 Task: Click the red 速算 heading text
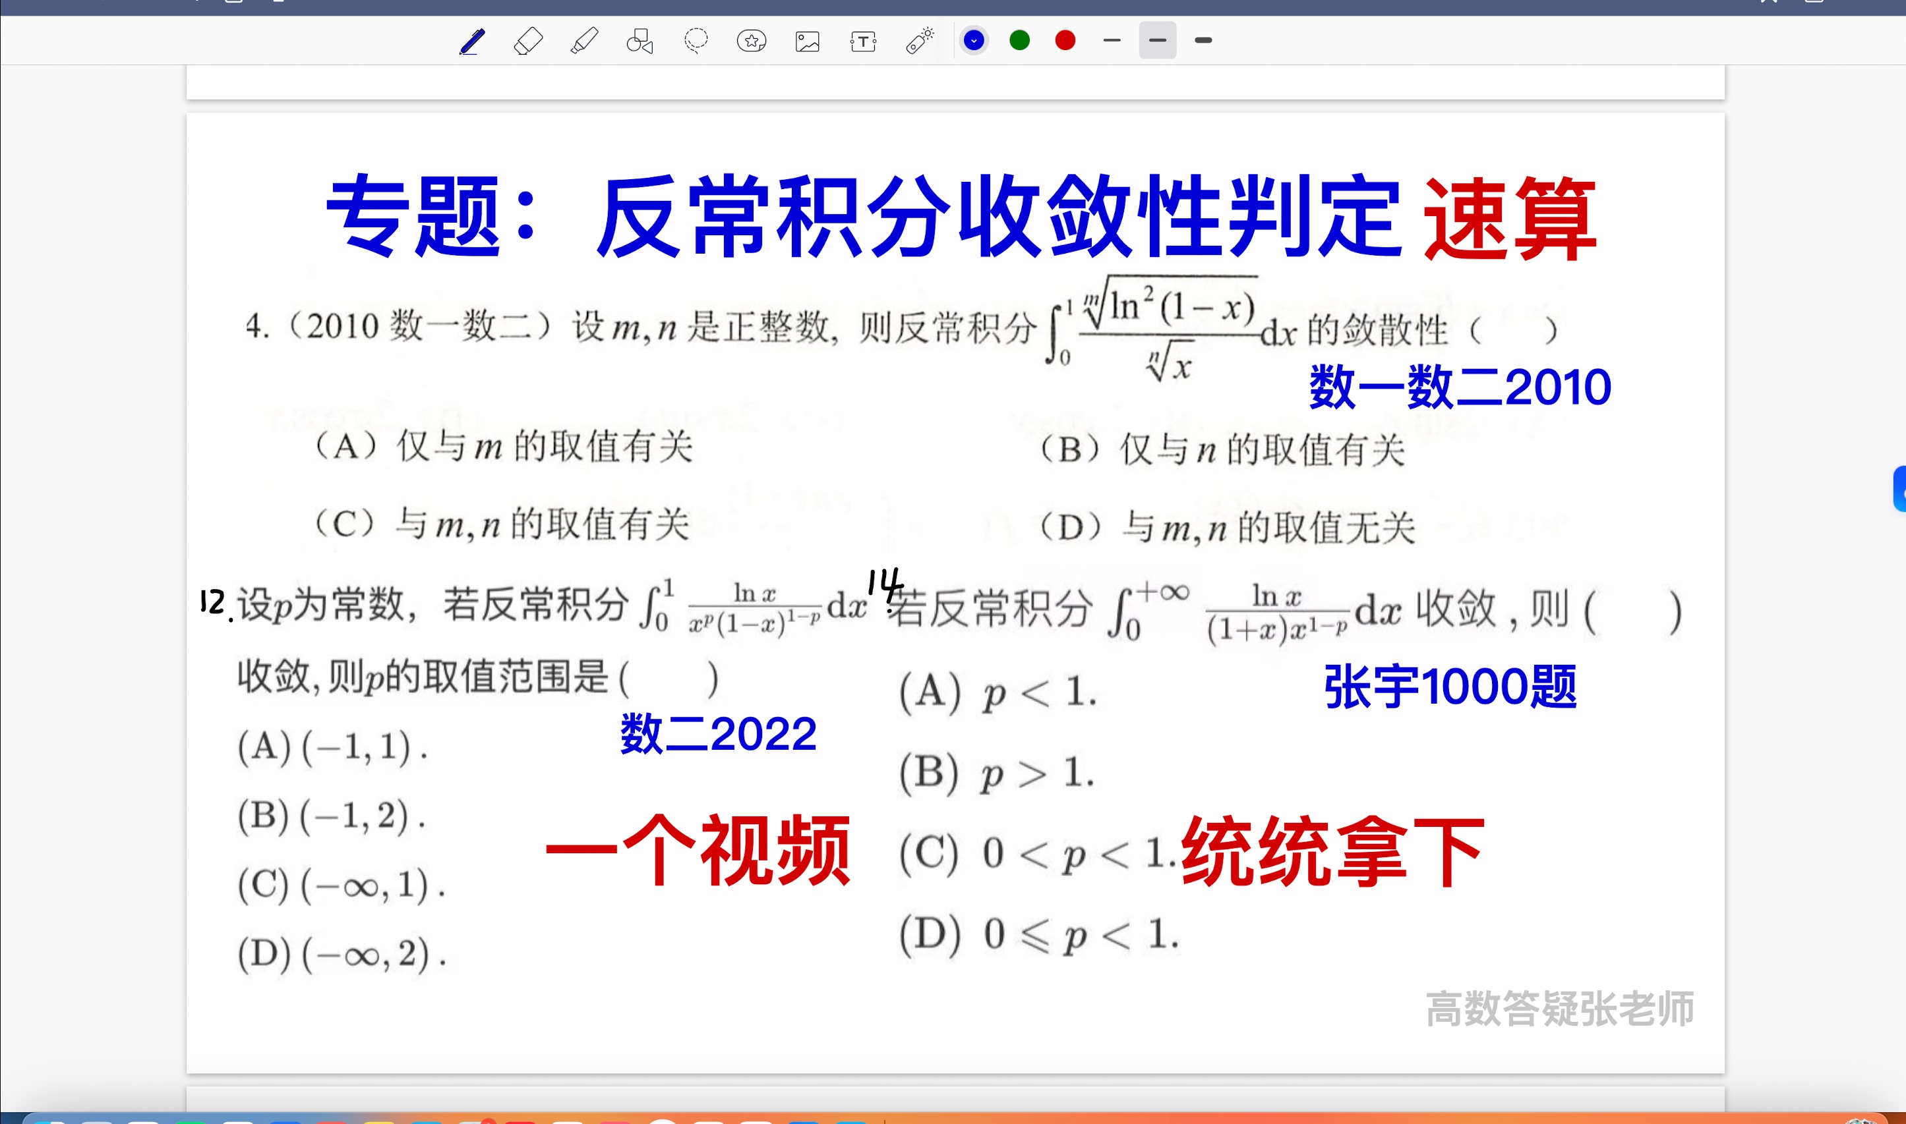click(x=1510, y=218)
